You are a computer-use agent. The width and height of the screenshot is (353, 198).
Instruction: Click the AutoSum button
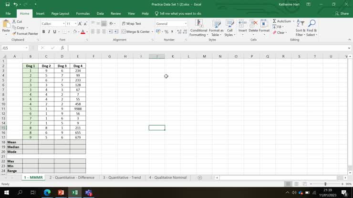(282, 21)
